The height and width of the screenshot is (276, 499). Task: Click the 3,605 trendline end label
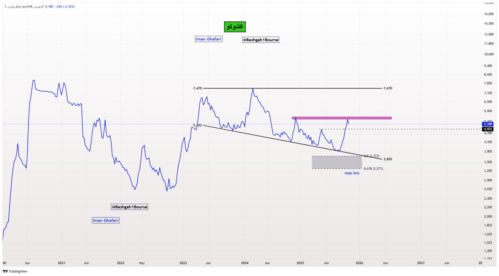(388, 159)
